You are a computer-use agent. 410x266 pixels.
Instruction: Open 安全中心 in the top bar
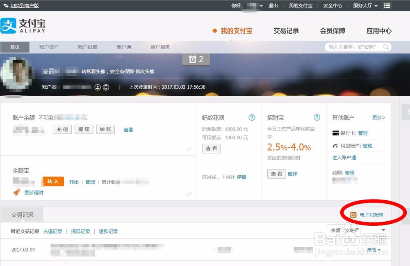(333, 5)
